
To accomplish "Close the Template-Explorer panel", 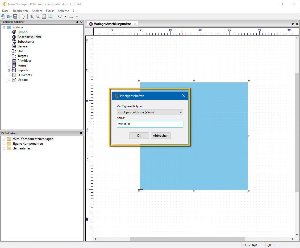I will tap(81, 22).
